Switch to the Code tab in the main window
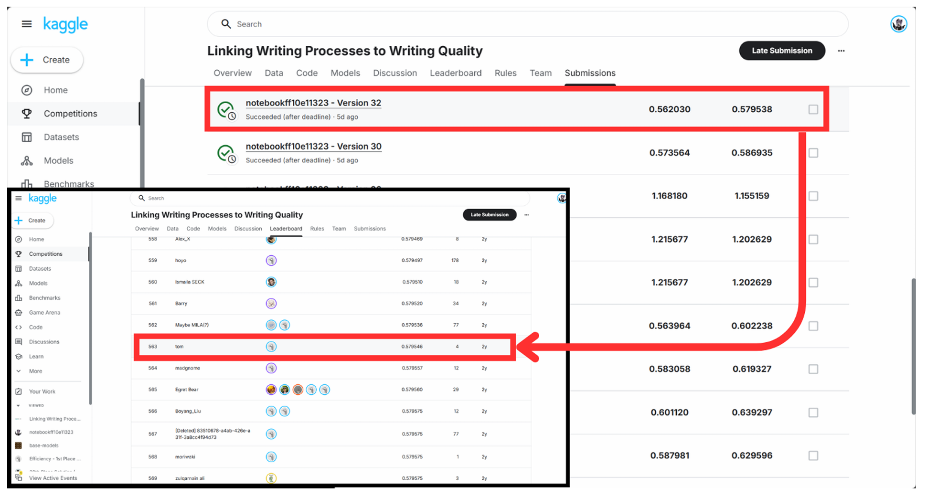 click(x=307, y=73)
